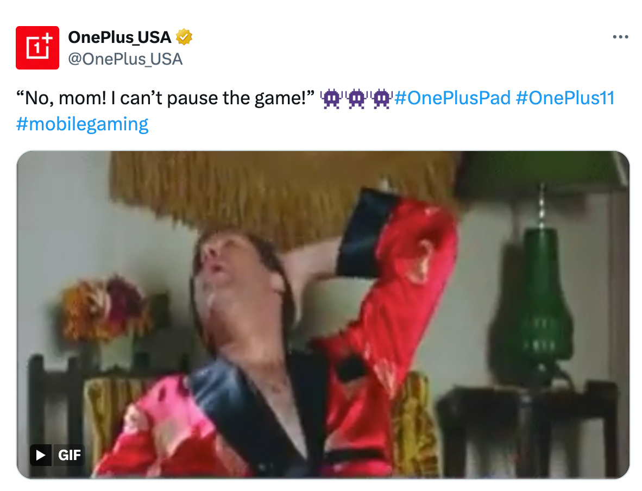Click the second purple alien emoji

point(357,98)
